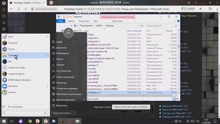Open Task View on taskbar
Viewport: 220px width, 124px height.
[x=12, y=121]
